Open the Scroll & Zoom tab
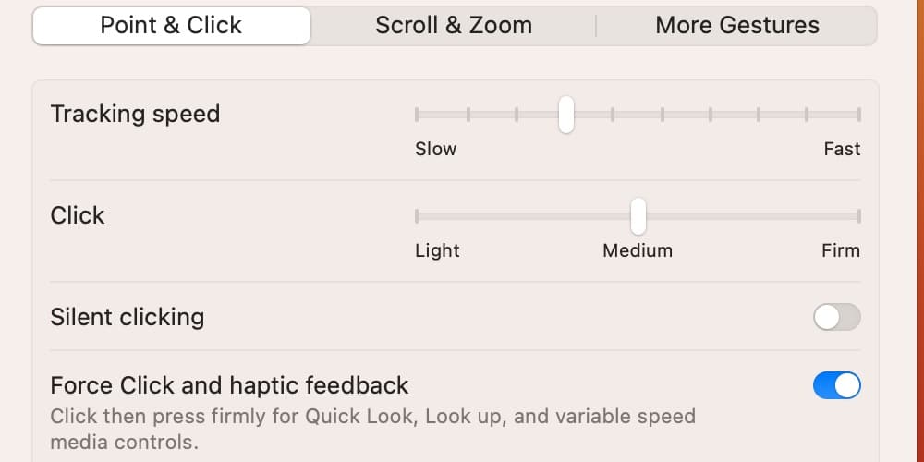 pos(454,26)
